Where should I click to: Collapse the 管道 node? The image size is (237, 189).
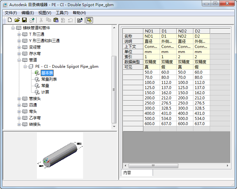pyautogui.click(x=19, y=60)
